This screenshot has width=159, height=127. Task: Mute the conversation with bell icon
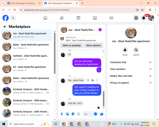(125, 50)
